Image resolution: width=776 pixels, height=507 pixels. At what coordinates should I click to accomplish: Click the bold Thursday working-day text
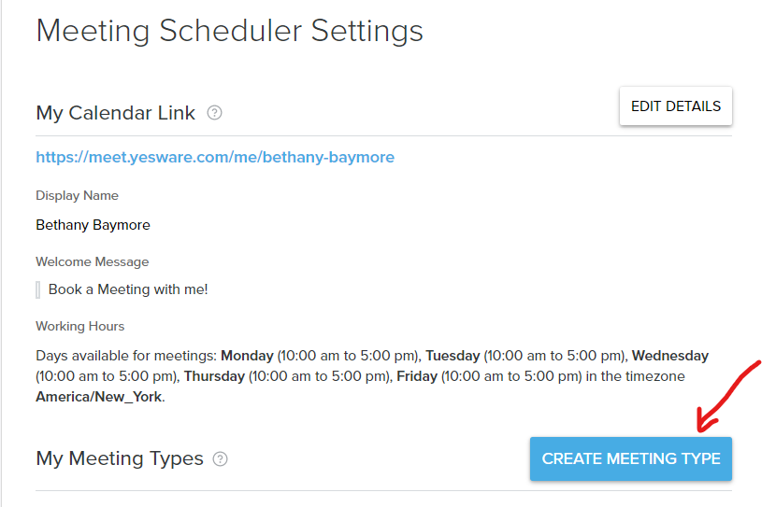214,376
